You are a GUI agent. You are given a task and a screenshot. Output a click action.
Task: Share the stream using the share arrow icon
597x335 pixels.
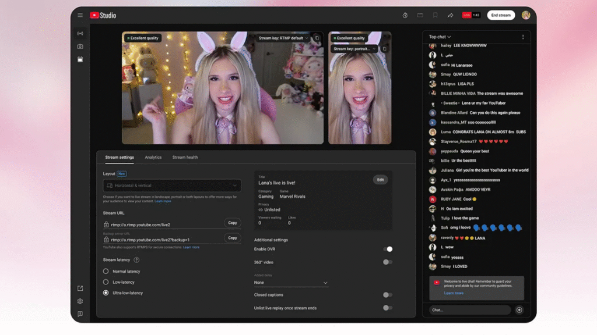point(449,15)
